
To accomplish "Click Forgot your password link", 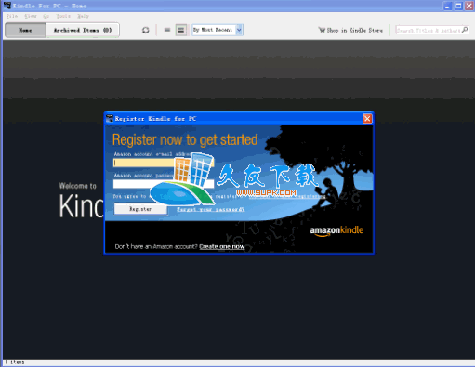I will (x=211, y=209).
